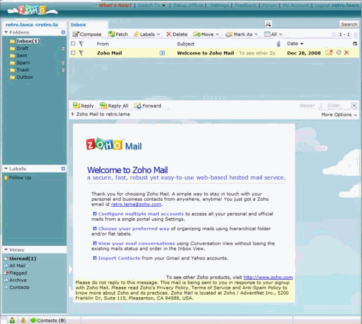Open the Inbox(1) folder
This screenshot has width=362, height=324.
pos(28,41)
